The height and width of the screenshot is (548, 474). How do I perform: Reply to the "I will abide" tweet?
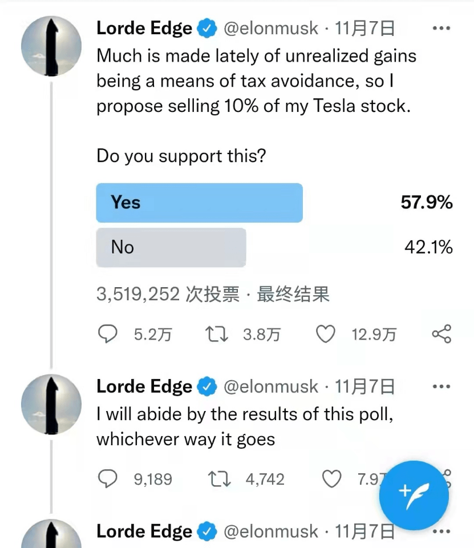point(108,479)
